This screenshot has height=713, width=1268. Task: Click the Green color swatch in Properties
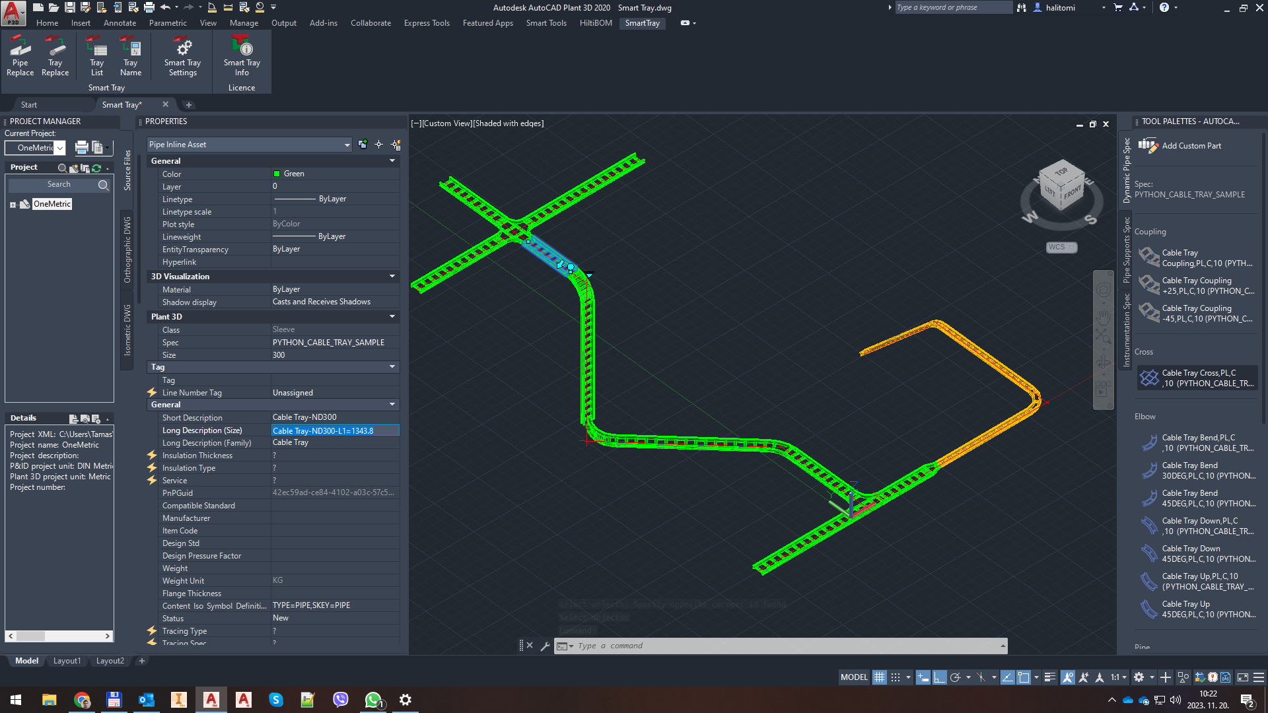(277, 174)
